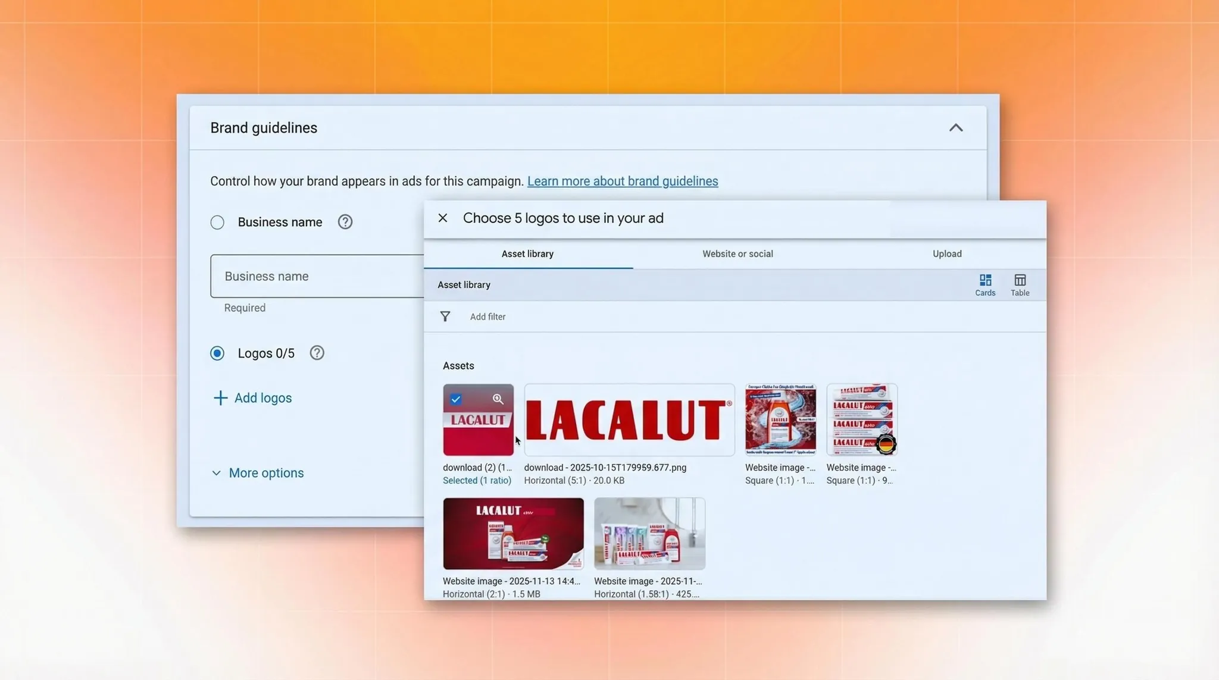Select the toothpaste boxes image with German flag badge

(862, 420)
